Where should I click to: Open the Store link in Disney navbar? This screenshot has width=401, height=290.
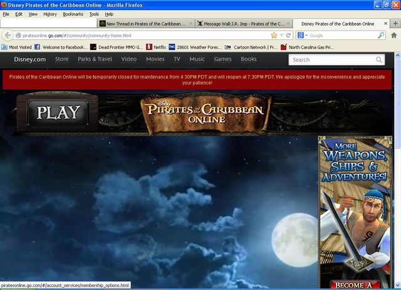point(61,59)
